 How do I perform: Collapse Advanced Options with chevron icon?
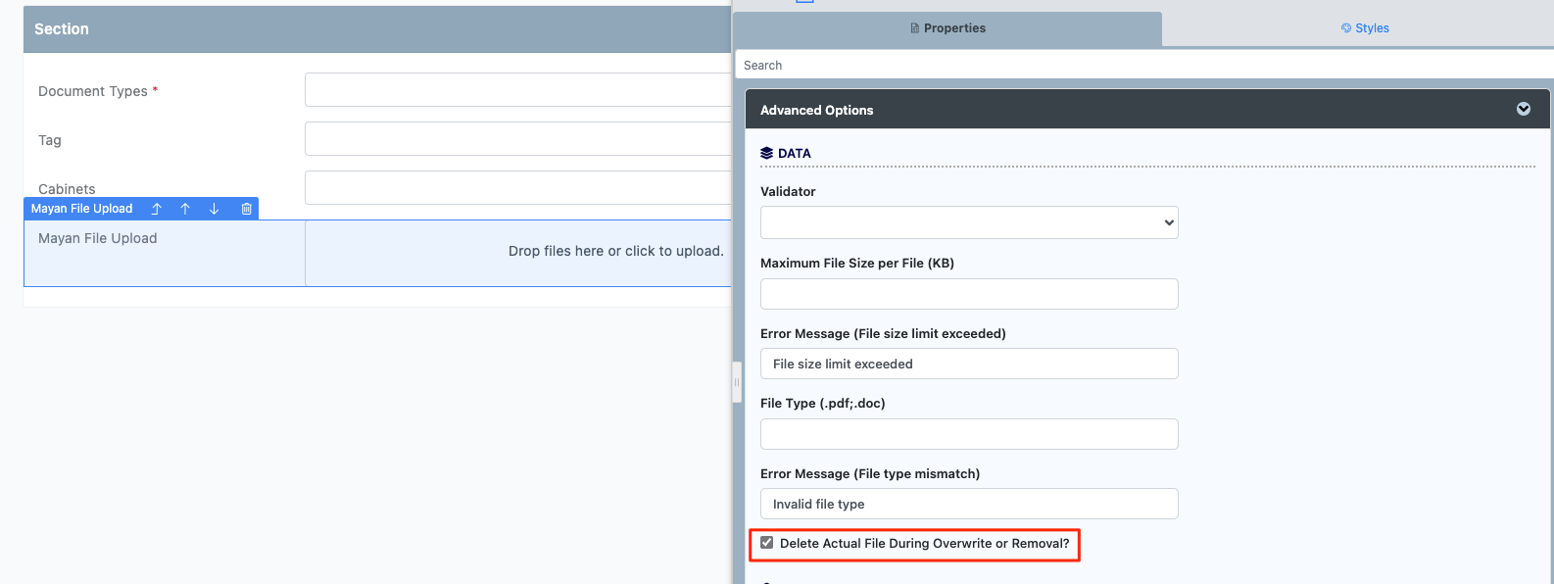1524,109
